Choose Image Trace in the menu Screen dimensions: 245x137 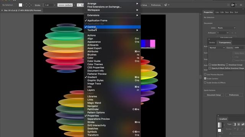(112, 84)
